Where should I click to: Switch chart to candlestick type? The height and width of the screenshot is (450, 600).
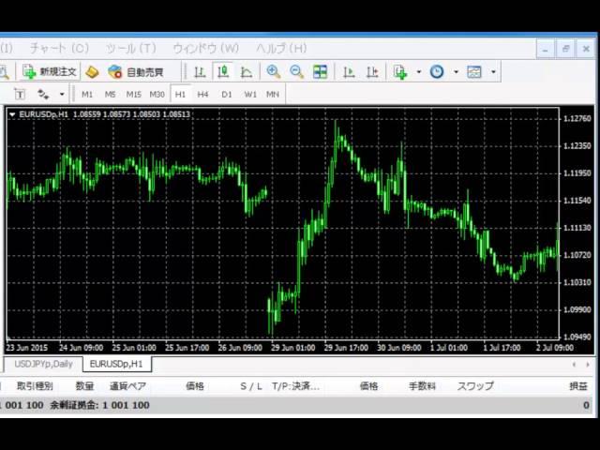click(x=223, y=71)
